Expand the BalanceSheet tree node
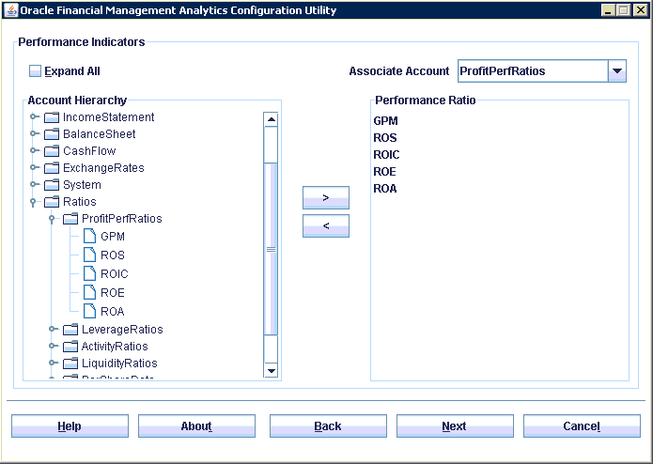This screenshot has width=653, height=464. [x=34, y=133]
